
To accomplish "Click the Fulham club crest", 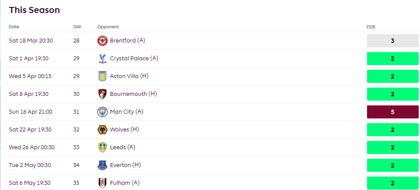I will (x=102, y=183).
